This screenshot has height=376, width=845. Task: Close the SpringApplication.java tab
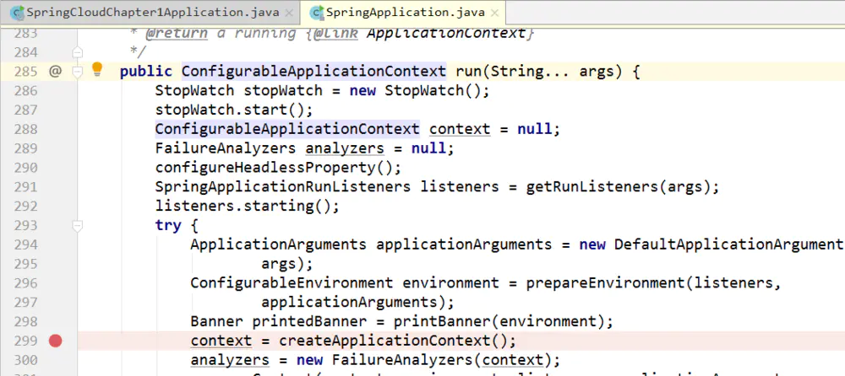click(494, 13)
